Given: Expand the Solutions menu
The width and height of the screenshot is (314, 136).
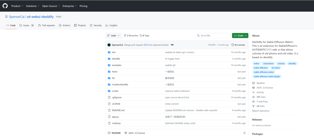Looking at the screenshot, I should (33, 6).
